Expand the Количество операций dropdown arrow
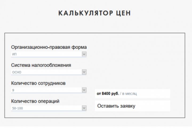The image size is (192, 128). (84, 108)
